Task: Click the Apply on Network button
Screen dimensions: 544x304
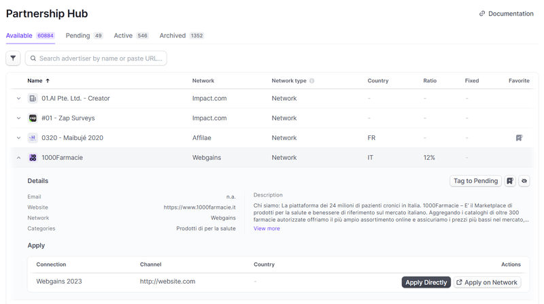Action: tap(487, 282)
